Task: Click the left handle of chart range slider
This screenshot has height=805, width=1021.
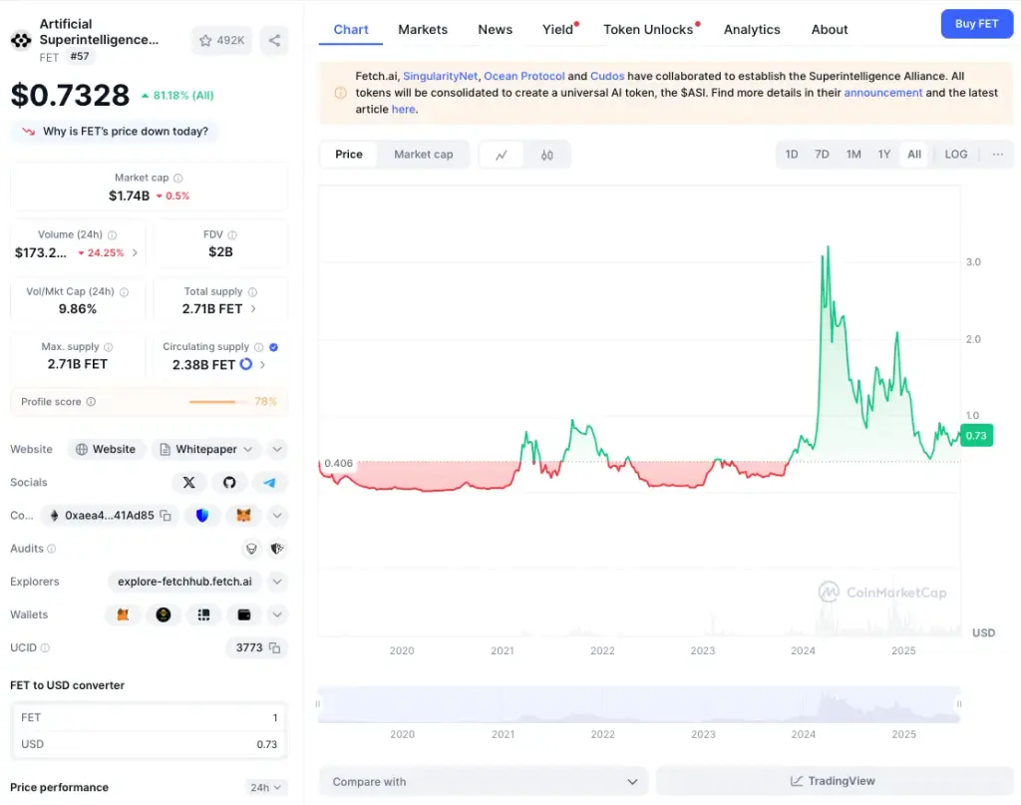Action: click(318, 704)
